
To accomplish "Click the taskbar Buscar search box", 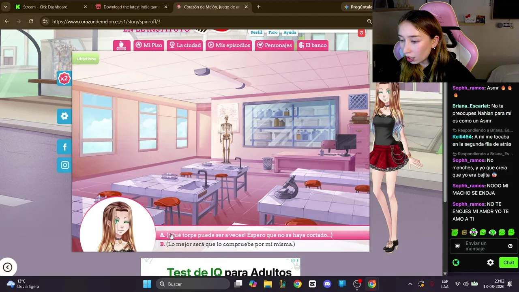I will coord(193,284).
